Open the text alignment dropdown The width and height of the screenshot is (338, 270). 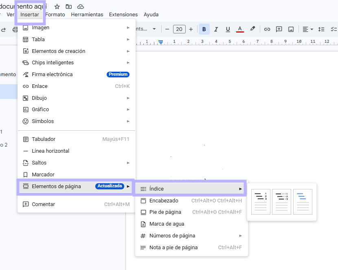[x=307, y=29]
